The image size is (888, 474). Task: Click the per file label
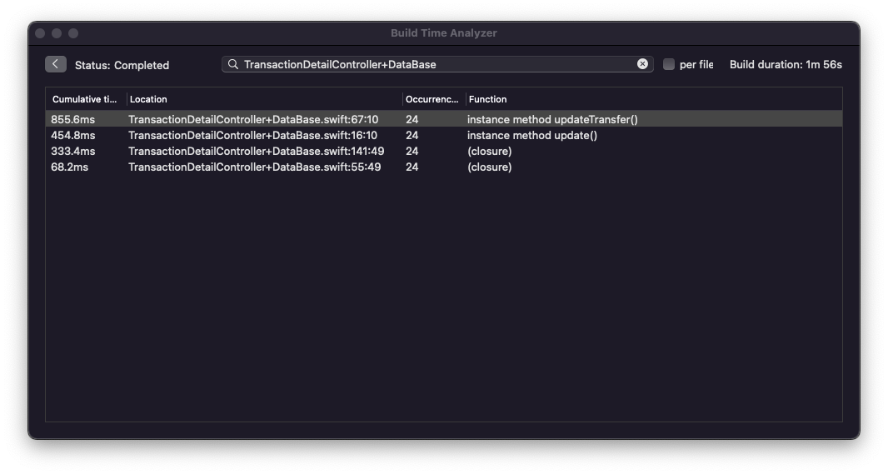click(x=696, y=64)
